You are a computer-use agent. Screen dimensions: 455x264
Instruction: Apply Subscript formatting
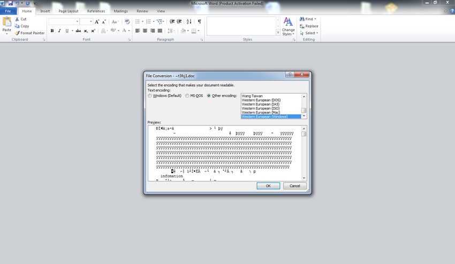(x=86, y=31)
